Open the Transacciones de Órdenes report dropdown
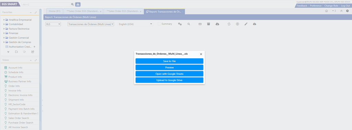This screenshot has height=130, width=352. (91, 24)
